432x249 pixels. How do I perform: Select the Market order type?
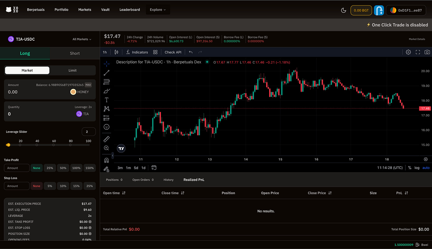(x=27, y=70)
